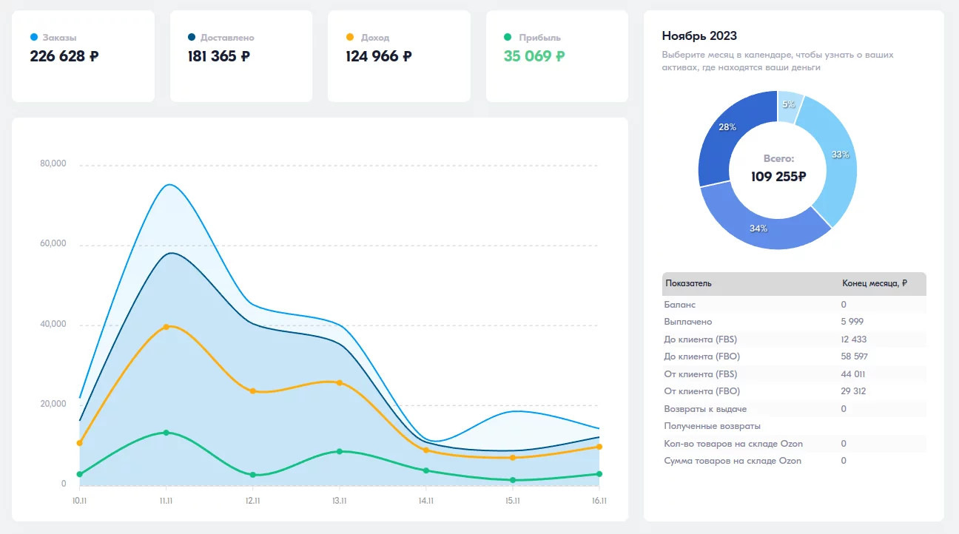The image size is (959, 534).
Task: Click the green Прибыль legend dot
Action: (x=508, y=37)
